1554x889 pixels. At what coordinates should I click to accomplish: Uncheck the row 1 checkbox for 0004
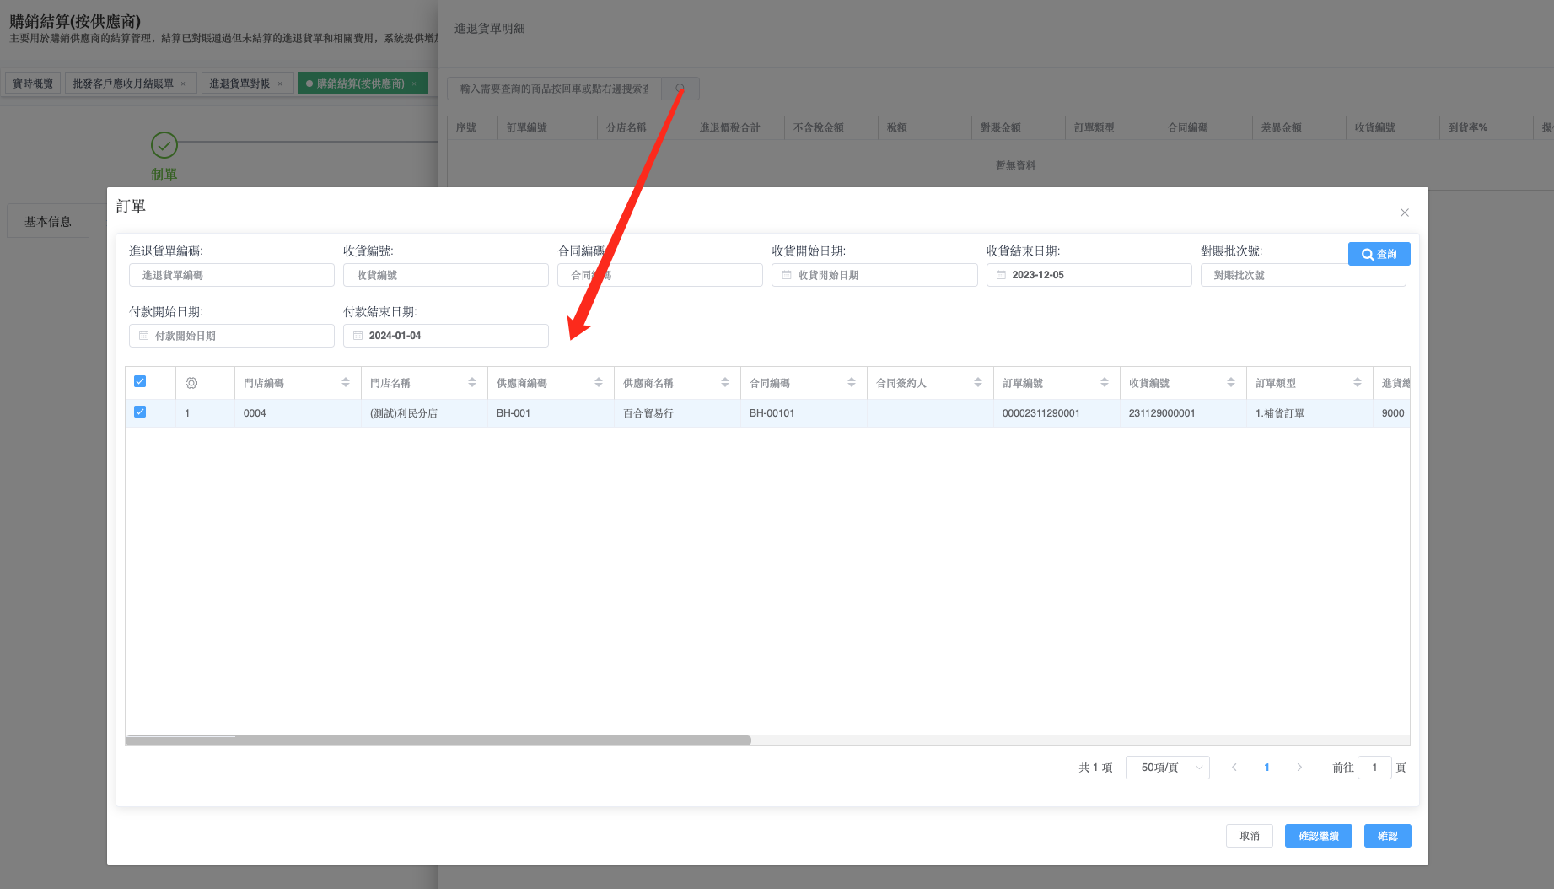click(140, 412)
